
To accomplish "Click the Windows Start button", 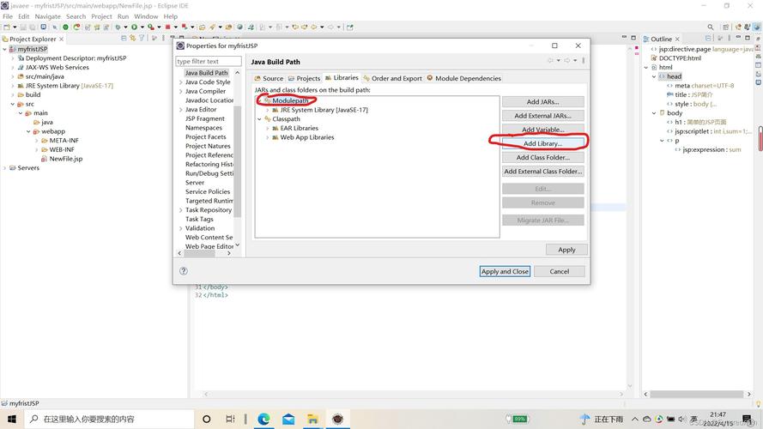I will (10, 419).
